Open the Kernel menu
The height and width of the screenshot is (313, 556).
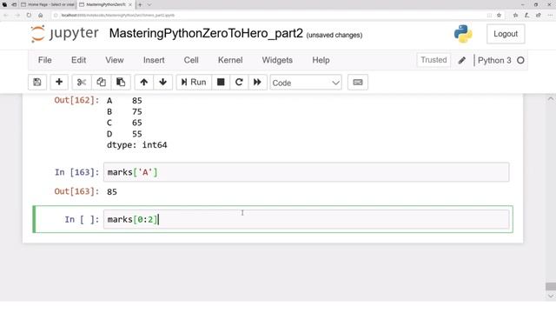pyautogui.click(x=230, y=60)
